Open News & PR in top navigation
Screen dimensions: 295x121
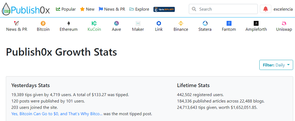(x=112, y=9)
